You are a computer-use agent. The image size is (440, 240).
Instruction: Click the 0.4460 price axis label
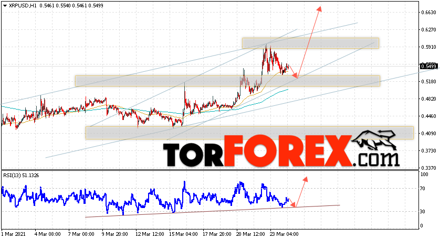pos(429,116)
